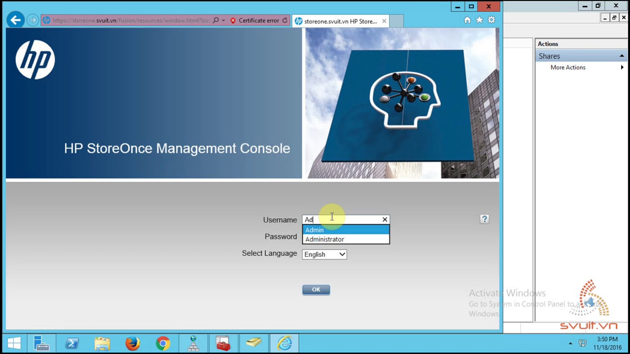Open the yellow storage app in the taskbar
The width and height of the screenshot is (630, 354).
coord(253,343)
